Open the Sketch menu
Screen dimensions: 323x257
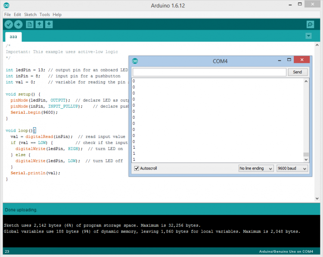[30, 14]
